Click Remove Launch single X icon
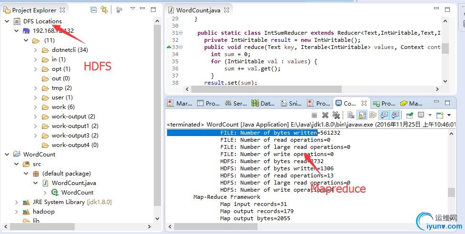The image size is (465, 234). [x=326, y=115]
